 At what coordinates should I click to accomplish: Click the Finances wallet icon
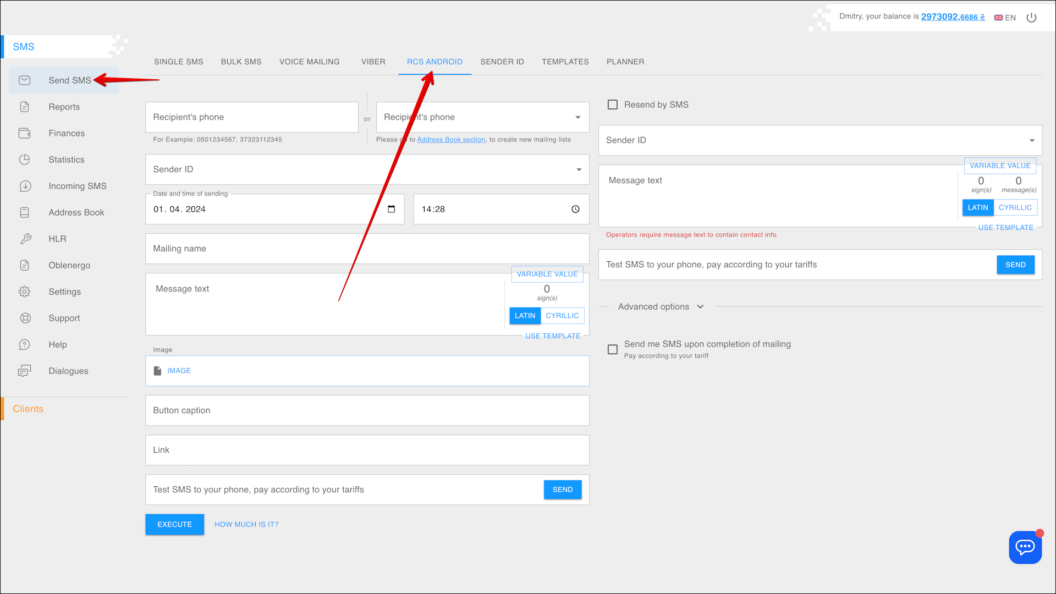24,133
